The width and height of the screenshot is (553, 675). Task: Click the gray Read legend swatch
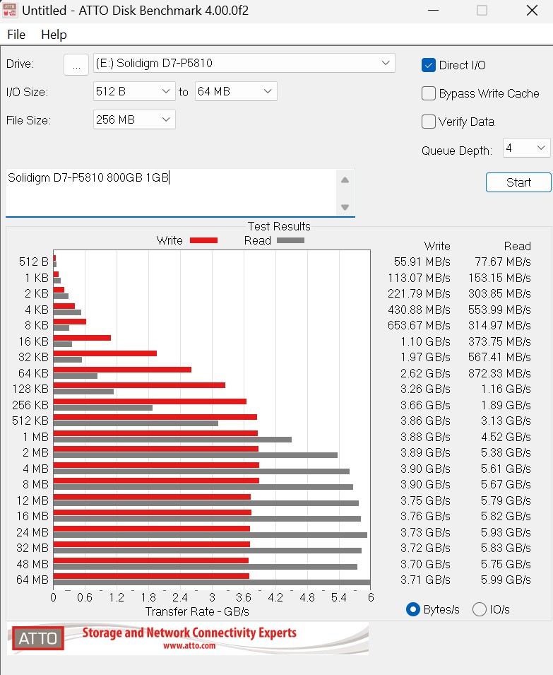point(290,240)
